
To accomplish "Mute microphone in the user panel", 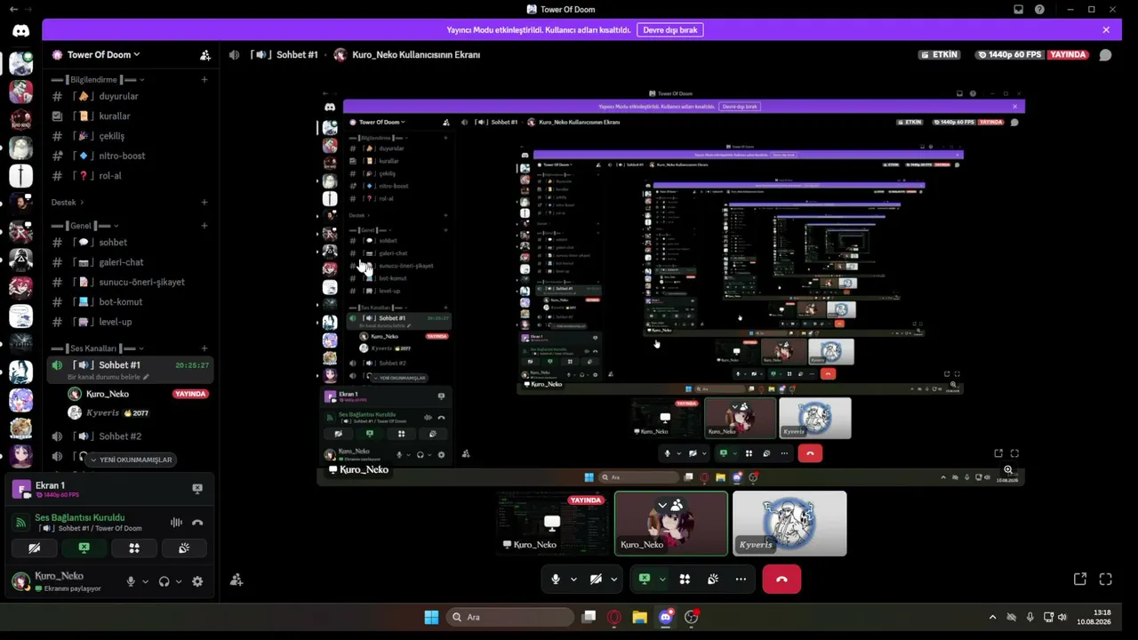I will (x=131, y=581).
